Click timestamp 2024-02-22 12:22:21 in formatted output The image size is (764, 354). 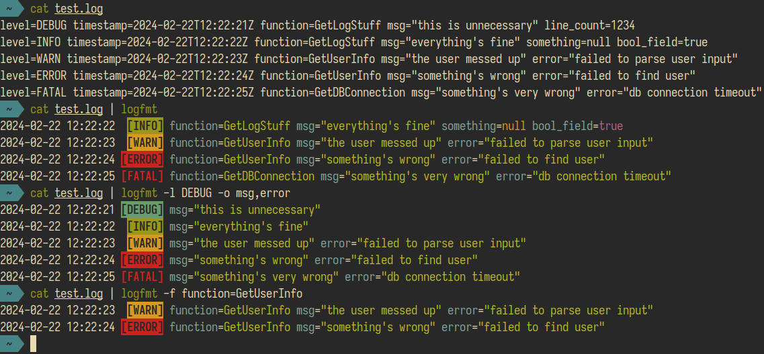[58, 210]
